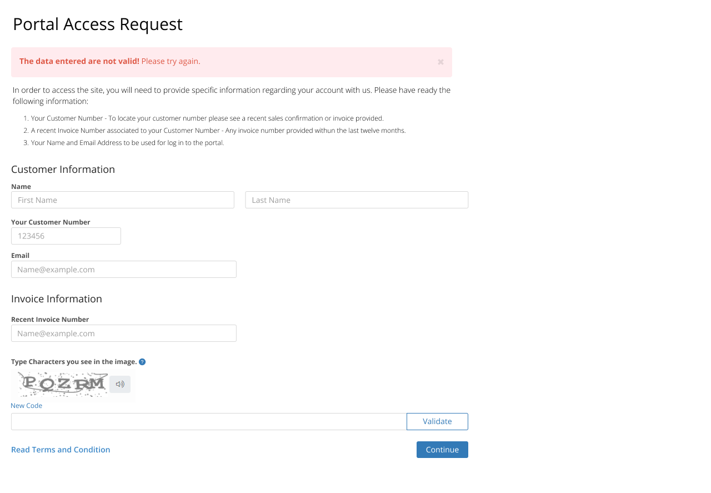Screen dimensions: 711x493
Task: Select the Your Customer Number input box
Action: click(x=66, y=236)
